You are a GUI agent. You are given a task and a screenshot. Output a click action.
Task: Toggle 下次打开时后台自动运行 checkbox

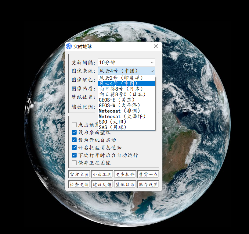(74, 155)
